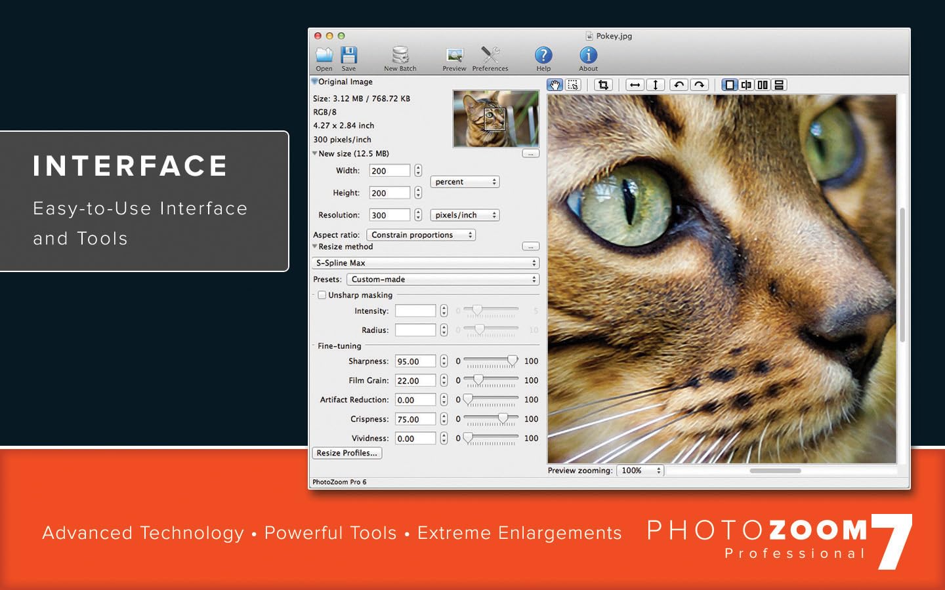Click the "RGB/8" color mode text
This screenshot has width=945, height=590.
pyautogui.click(x=325, y=112)
